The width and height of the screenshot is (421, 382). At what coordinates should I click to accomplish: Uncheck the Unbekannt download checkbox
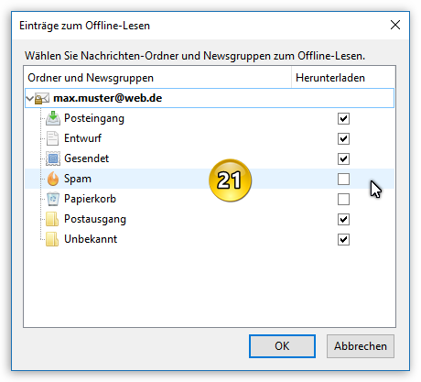343,239
